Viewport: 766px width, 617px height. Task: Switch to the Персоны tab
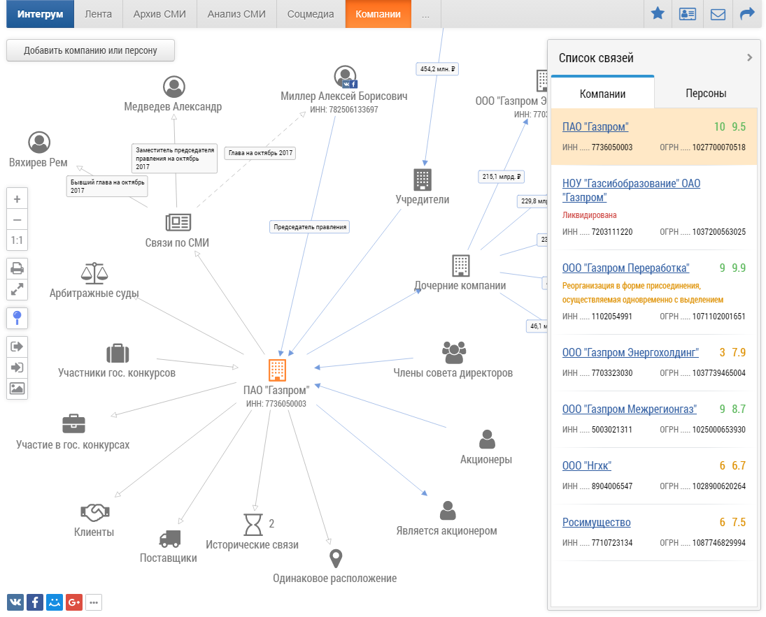(705, 94)
